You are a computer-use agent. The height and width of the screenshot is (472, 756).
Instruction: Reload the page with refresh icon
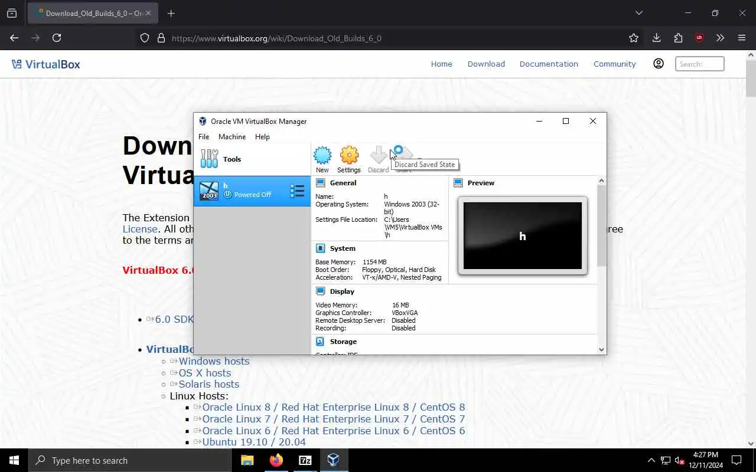(x=57, y=38)
